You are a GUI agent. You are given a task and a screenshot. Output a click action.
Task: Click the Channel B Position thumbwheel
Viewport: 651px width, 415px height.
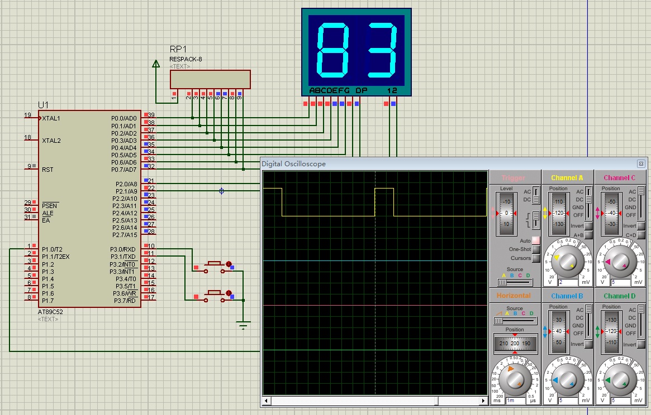tap(559, 331)
